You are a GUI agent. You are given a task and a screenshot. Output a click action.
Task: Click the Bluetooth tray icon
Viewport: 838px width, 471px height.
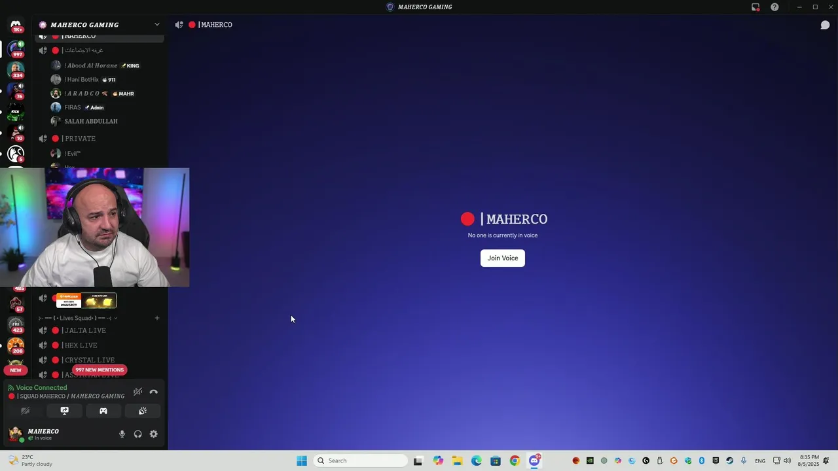[x=702, y=461]
